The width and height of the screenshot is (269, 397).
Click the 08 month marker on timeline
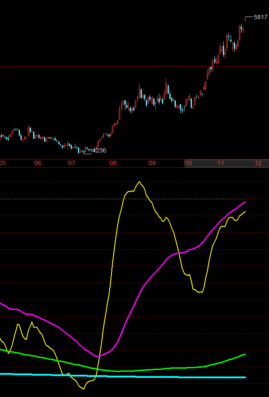click(x=113, y=163)
